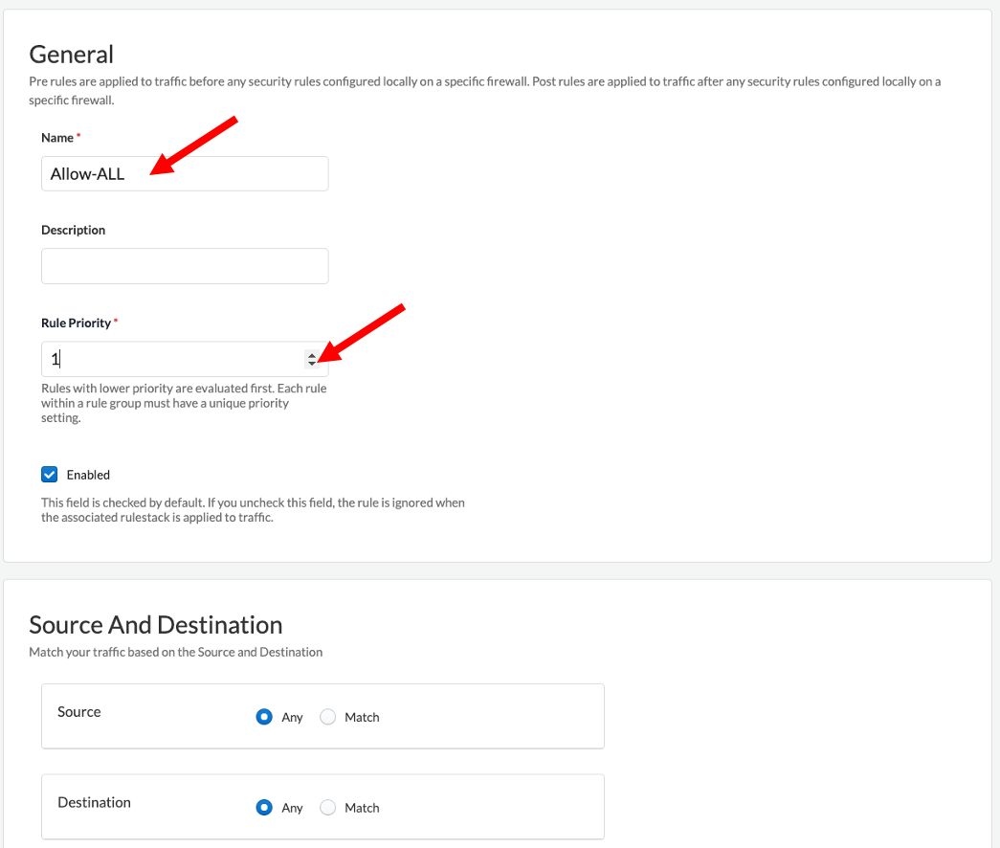The image size is (1000, 848).
Task: Increase Rule Priority with the up stepper arrow
Action: point(312,355)
